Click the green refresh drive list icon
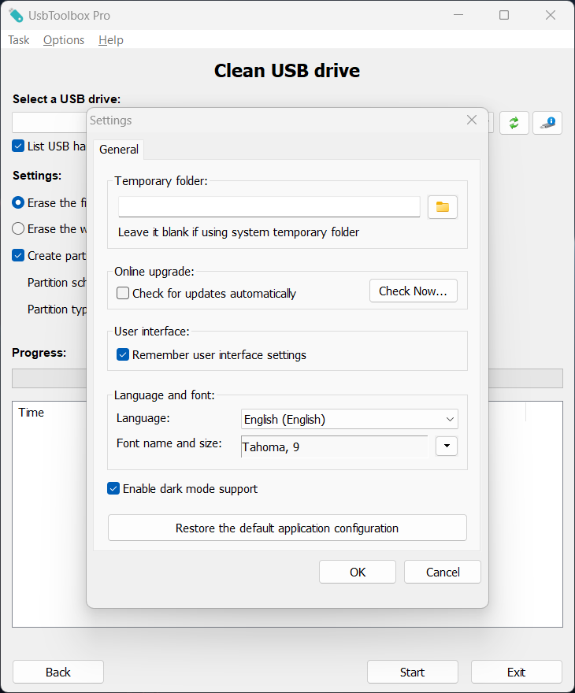The width and height of the screenshot is (575, 693). coord(514,123)
